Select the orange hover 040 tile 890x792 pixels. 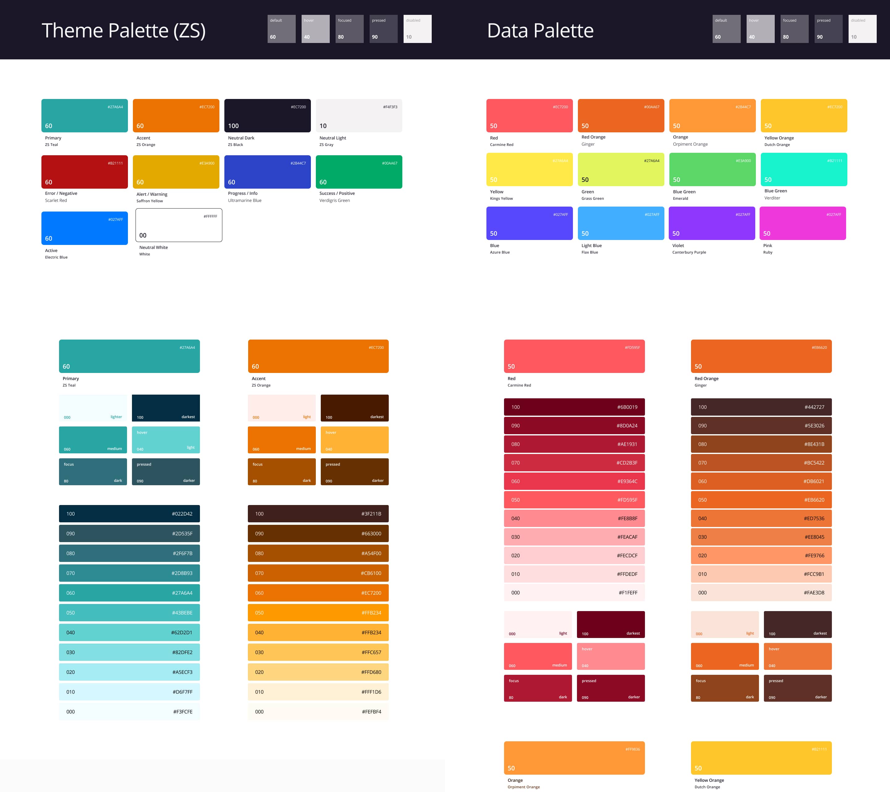[x=354, y=439]
